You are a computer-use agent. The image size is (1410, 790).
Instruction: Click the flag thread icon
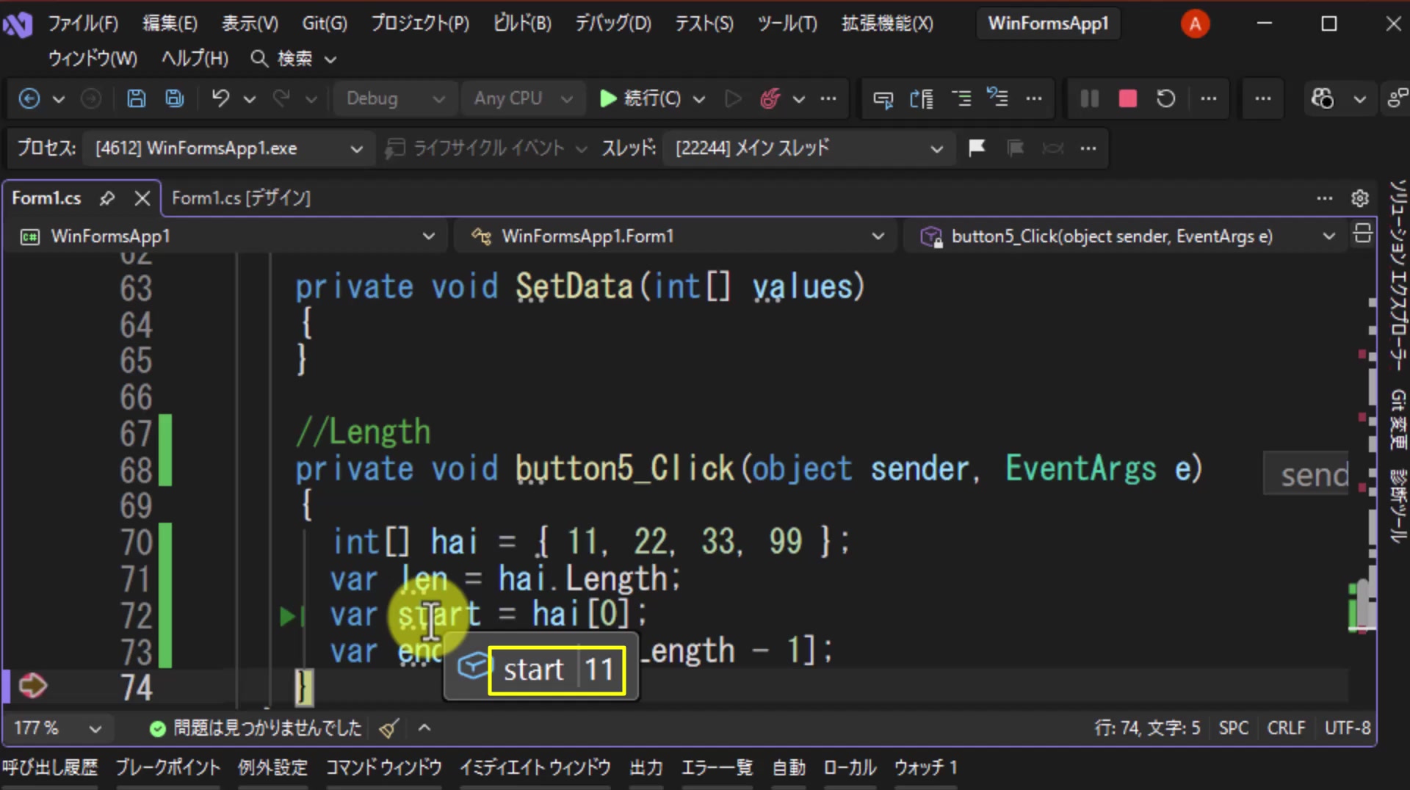977,148
